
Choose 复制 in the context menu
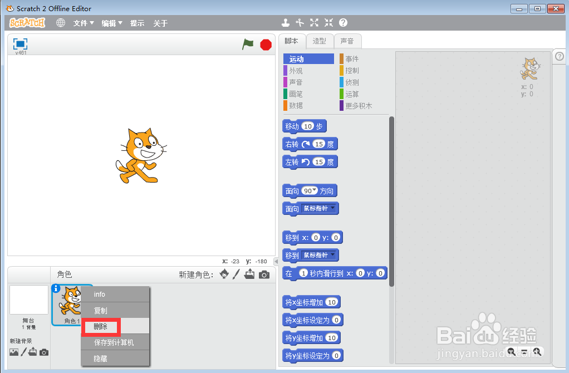point(115,311)
